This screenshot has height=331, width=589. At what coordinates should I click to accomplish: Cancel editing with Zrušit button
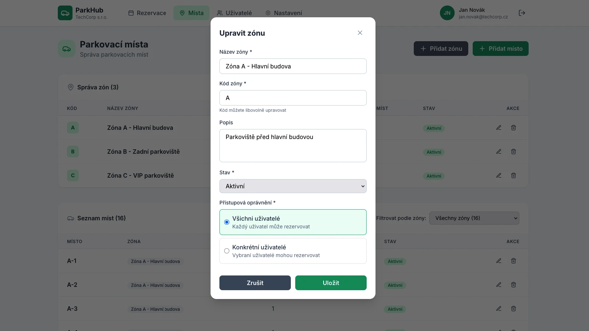coord(255,283)
